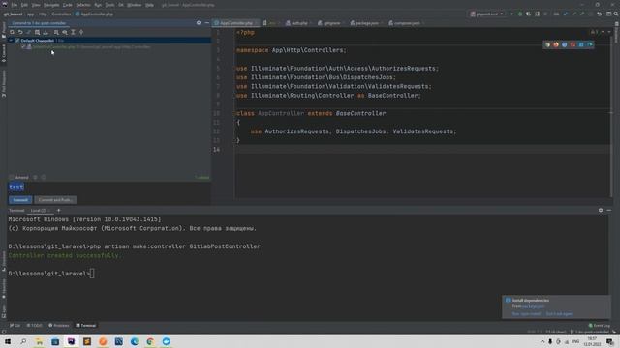Click the Git Push arrow in top toolbar
The height and width of the screenshot is (348, 620).
pyautogui.click(x=582, y=14)
